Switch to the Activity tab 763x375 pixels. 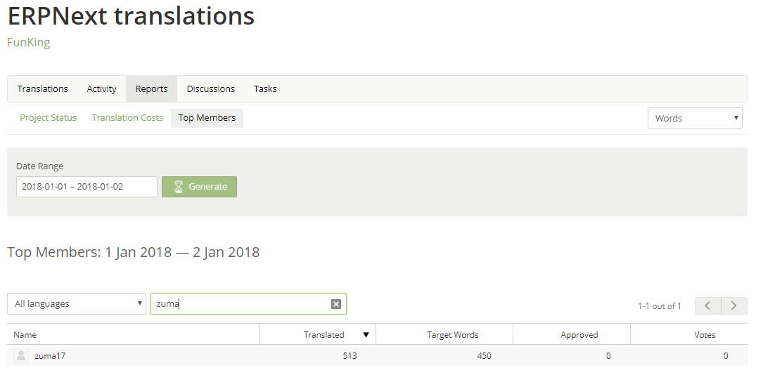(101, 89)
